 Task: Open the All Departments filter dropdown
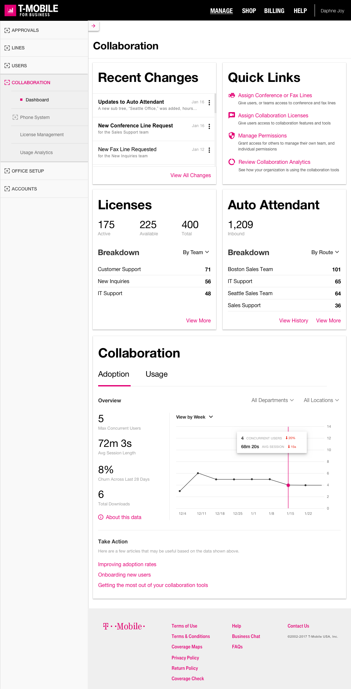(x=273, y=400)
